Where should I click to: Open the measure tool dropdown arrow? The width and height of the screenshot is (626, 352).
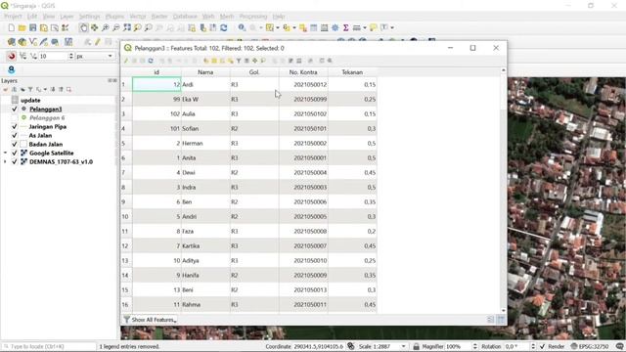(365, 27)
